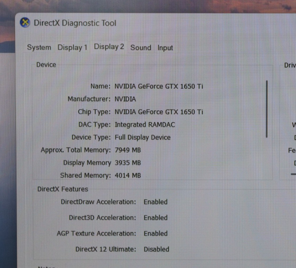Click the DirectDraw Acceleration: label
Viewport: 296px width, 268px height.
pos(98,202)
